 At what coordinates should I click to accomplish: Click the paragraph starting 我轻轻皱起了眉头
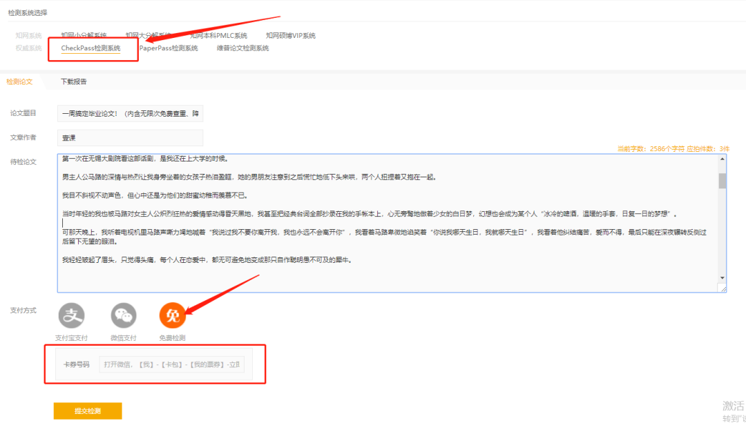pos(207,260)
